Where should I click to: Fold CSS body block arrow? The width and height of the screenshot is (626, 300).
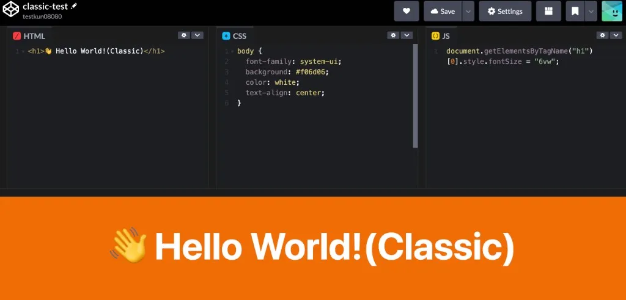coord(232,51)
